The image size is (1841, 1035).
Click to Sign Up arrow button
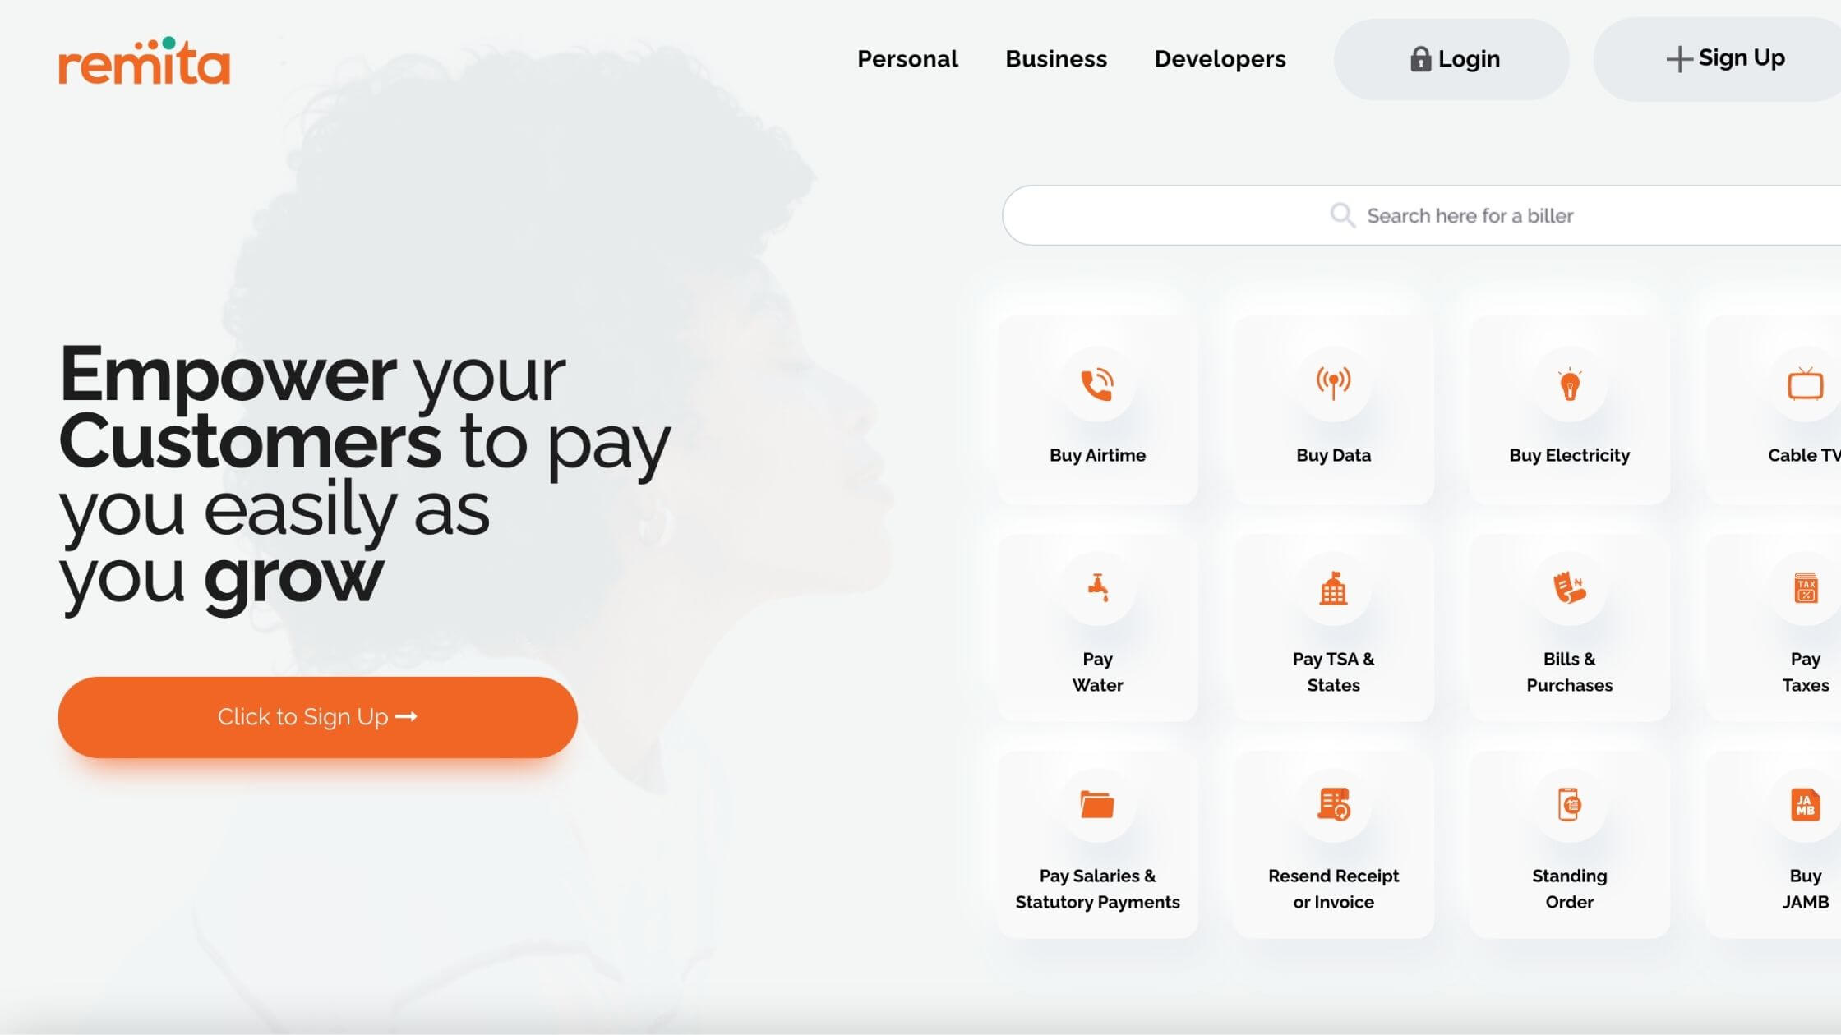pyautogui.click(x=317, y=716)
